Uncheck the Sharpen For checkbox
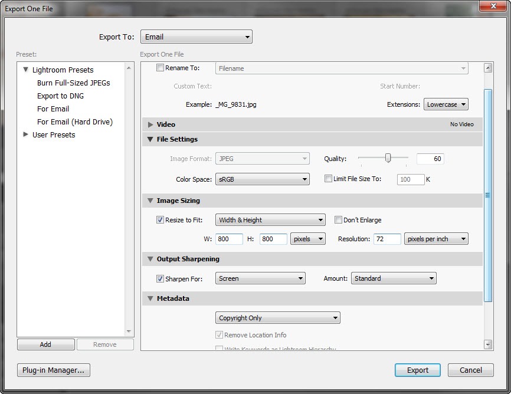The width and height of the screenshot is (511, 394). tap(160, 278)
